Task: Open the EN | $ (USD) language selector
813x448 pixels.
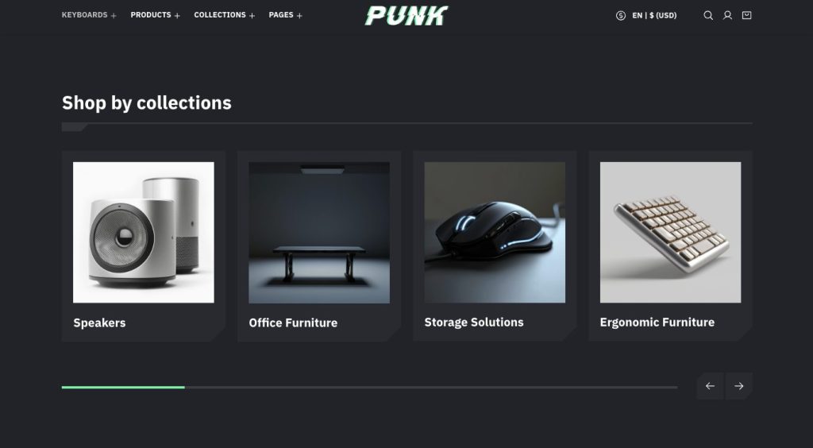Action: coord(654,16)
